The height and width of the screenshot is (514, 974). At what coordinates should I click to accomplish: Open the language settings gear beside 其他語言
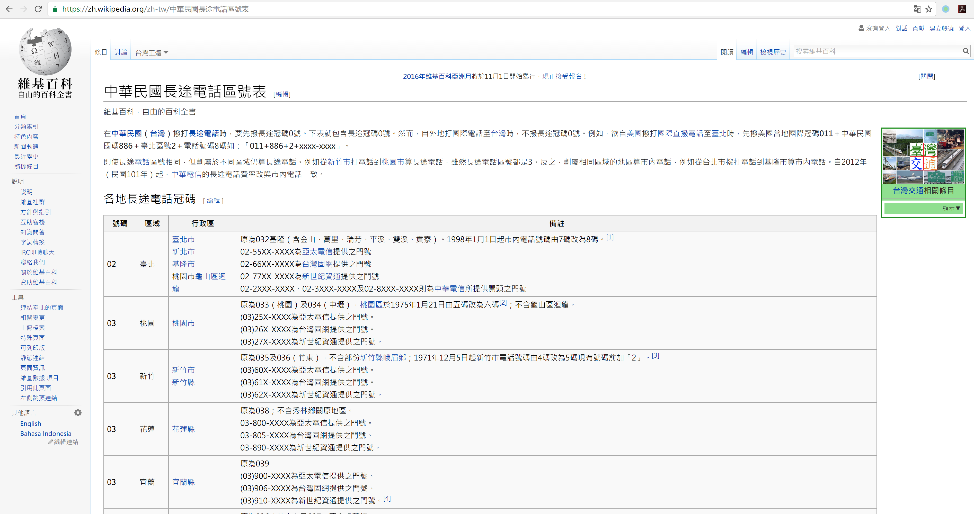[x=78, y=412]
